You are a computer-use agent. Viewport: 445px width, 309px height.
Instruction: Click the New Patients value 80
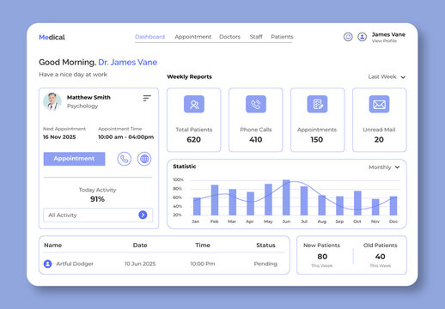point(322,257)
